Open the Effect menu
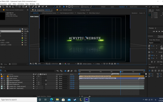This screenshot has height=102, width=163. click(15, 4)
